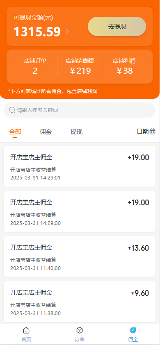The height and width of the screenshot is (345, 160).
Task: Open the +19.00 record at 14:29:01
Action: (80, 166)
